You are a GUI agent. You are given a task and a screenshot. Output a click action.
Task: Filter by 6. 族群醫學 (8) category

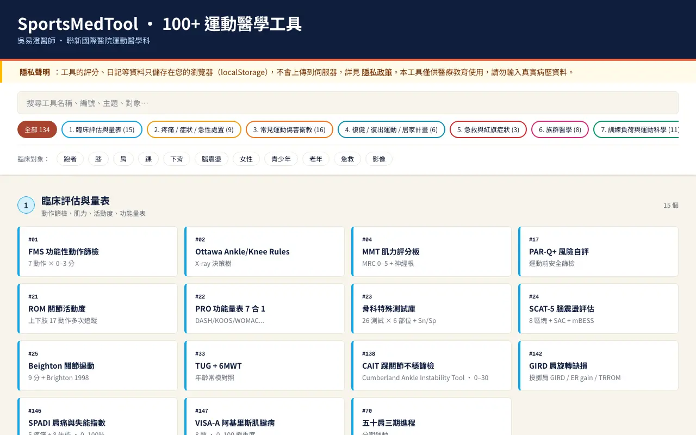tap(560, 129)
